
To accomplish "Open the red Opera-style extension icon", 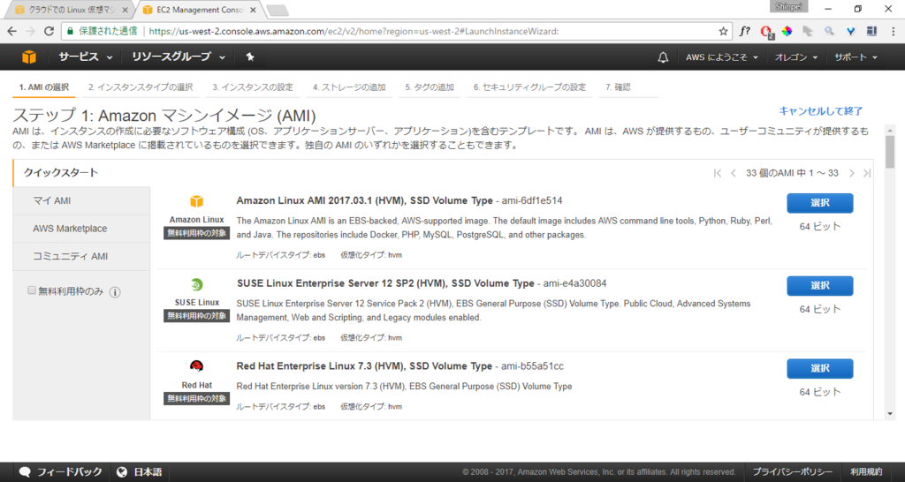I will click(766, 32).
